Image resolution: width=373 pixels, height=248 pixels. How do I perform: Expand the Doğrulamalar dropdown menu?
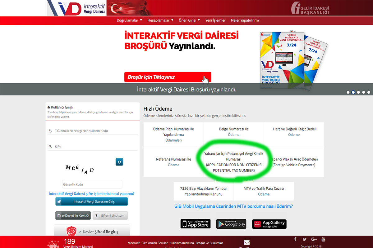(x=129, y=20)
